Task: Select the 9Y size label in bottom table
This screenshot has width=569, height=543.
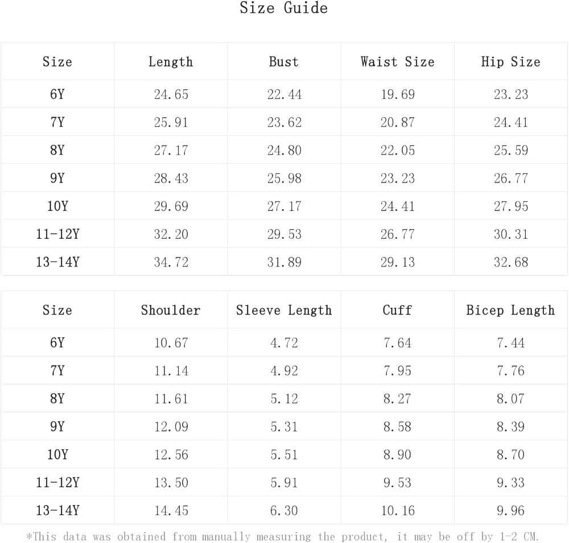Action: 57,427
